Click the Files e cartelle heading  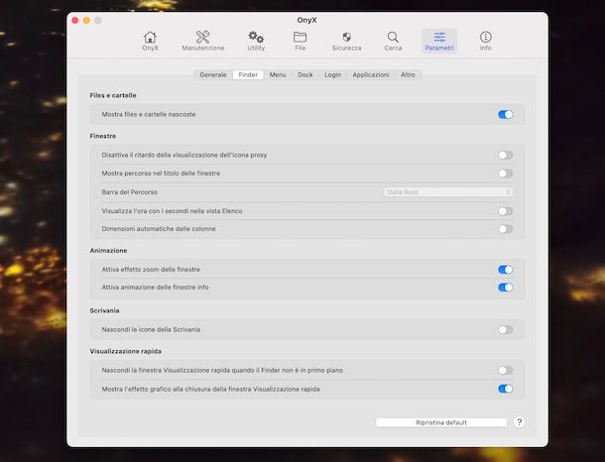(x=113, y=95)
